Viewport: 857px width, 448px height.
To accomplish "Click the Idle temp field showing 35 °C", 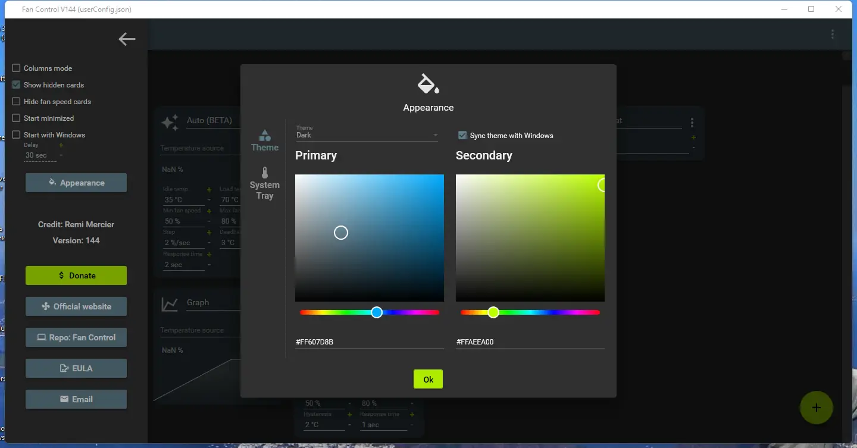I will [183, 200].
